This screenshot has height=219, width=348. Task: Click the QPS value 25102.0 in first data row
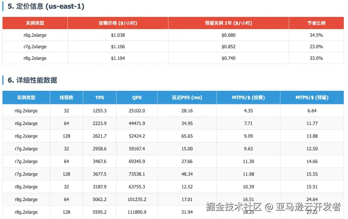pos(136,110)
